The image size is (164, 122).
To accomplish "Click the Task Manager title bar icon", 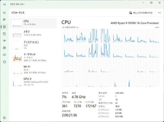I will pyautogui.click(x=5, y=4).
